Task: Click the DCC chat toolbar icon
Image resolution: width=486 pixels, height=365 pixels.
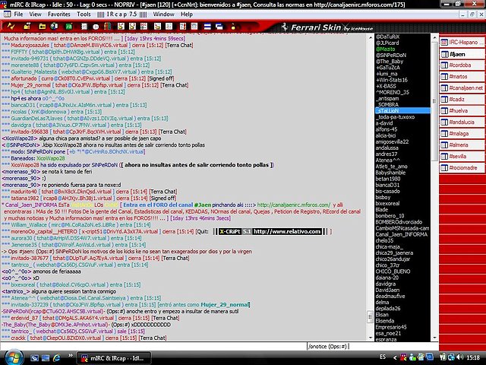Action: [x=132, y=27]
